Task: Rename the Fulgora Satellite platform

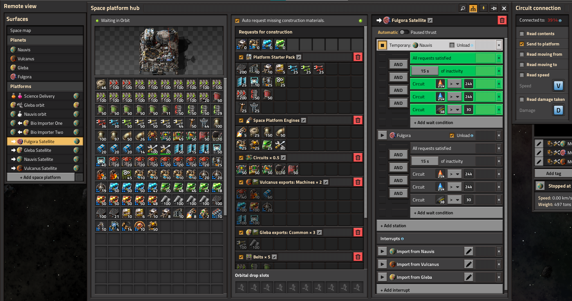Action: tap(430, 20)
